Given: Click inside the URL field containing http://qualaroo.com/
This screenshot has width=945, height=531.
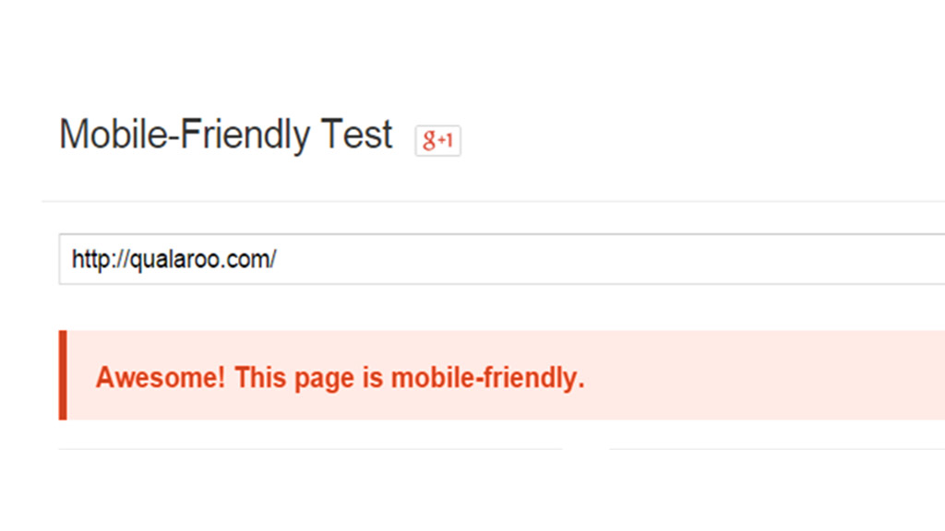Looking at the screenshot, I should pos(501,259).
